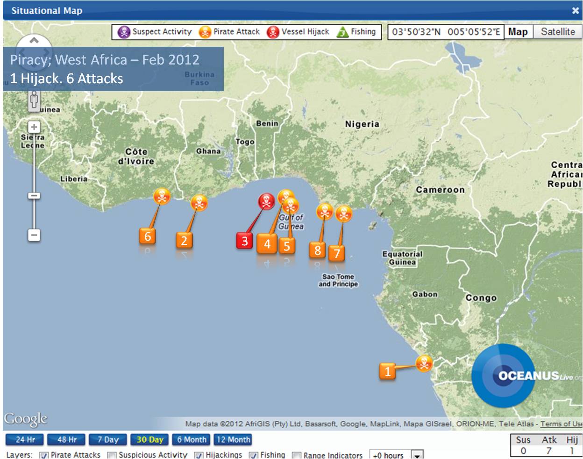Click the 'Sao Tome and Principe' label

coord(338,280)
